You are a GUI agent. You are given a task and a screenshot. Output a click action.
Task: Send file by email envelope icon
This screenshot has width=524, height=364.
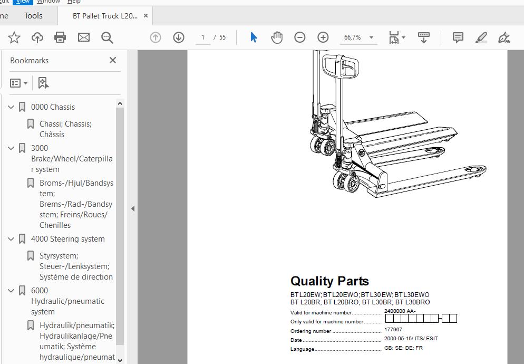[x=84, y=37]
